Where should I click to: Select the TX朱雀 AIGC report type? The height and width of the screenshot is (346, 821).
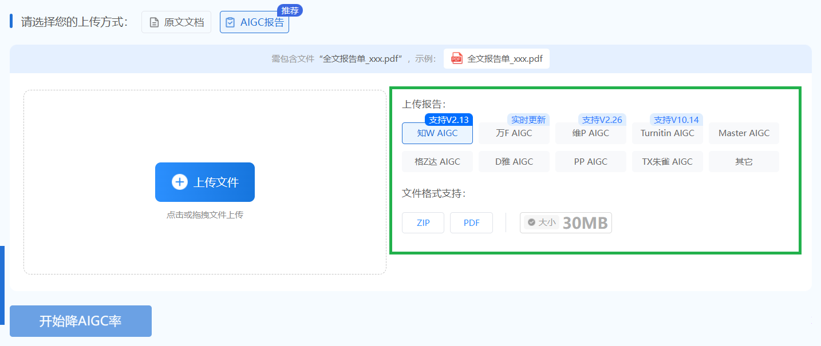tap(667, 161)
